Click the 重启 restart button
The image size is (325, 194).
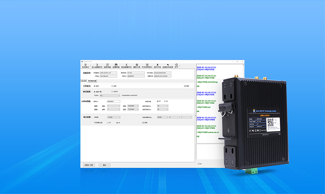tap(104, 165)
